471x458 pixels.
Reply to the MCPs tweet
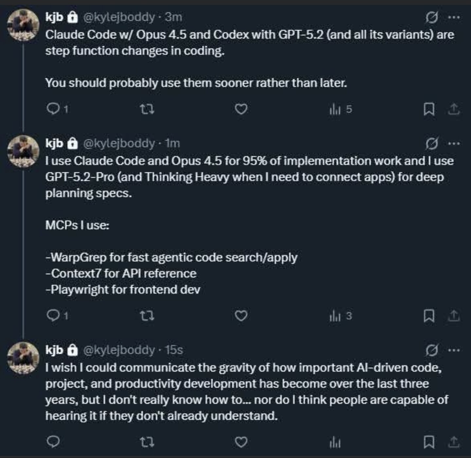point(53,315)
